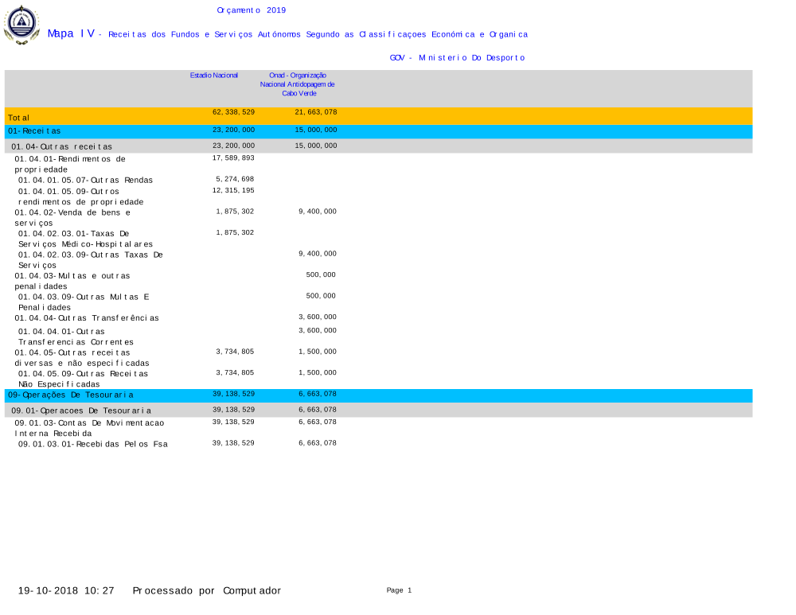Viewport: 796px width, 615px height.
Task: Click the blue 01-Receitas row label
Action: [x=34, y=130]
